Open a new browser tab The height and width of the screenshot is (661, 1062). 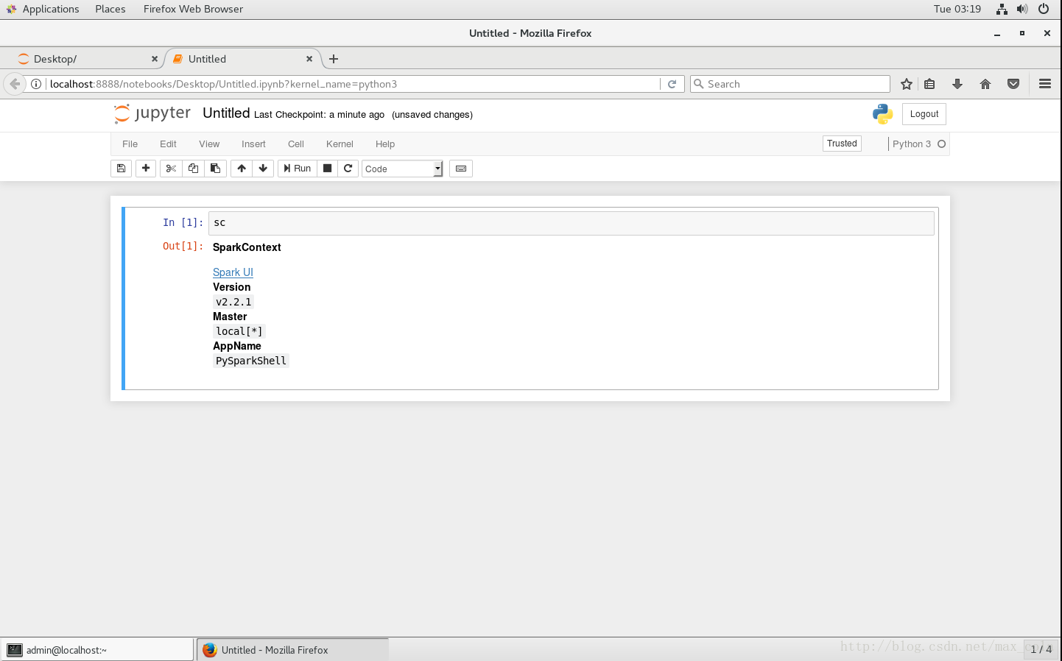pos(334,59)
